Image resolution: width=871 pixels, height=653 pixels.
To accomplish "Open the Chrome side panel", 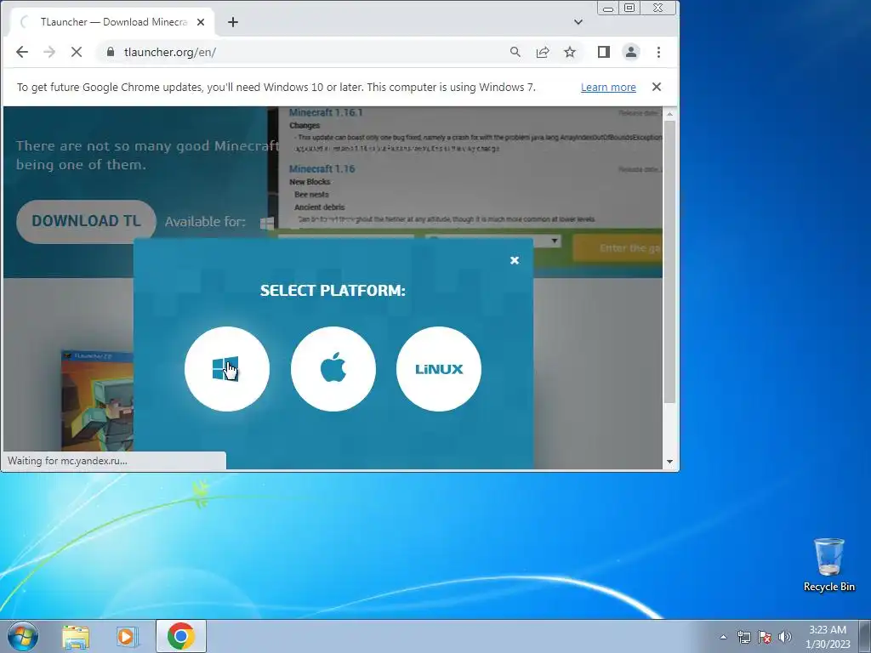I will (603, 52).
